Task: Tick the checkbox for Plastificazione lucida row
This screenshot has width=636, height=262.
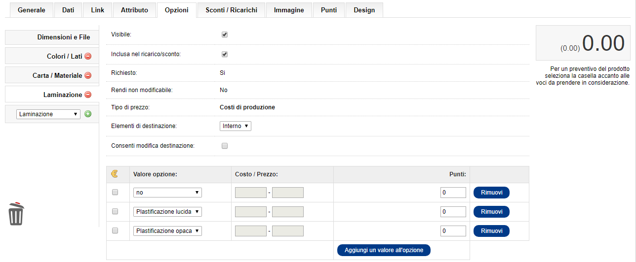Action: click(x=115, y=211)
